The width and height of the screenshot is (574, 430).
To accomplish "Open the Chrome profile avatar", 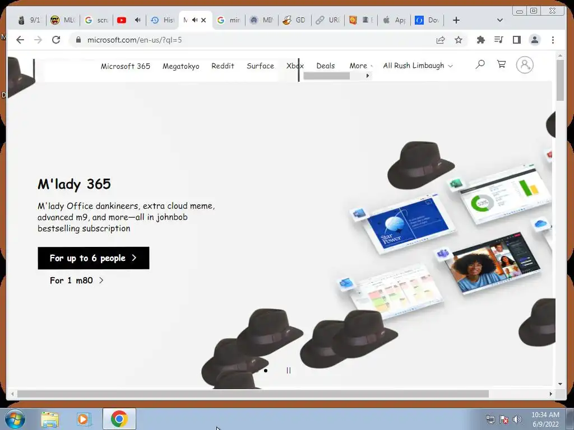I will pyautogui.click(x=534, y=40).
